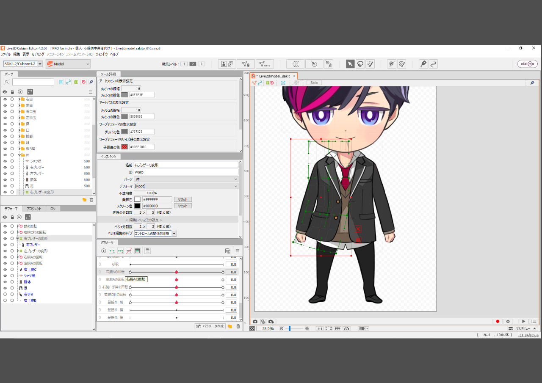Click the create rotation deformer icon
Viewport: 542px width, 383px height.
(314, 64)
